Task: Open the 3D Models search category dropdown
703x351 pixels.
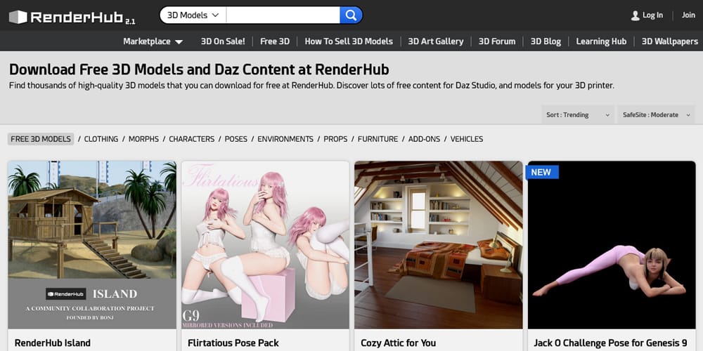Action: (193, 15)
